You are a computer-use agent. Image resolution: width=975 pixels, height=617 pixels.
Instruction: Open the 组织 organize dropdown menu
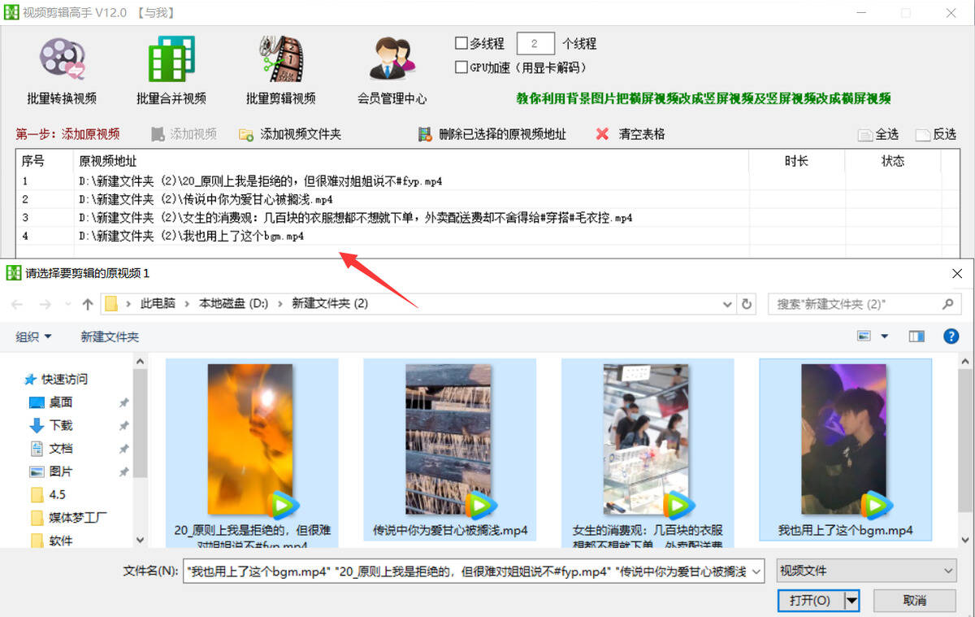(x=33, y=337)
